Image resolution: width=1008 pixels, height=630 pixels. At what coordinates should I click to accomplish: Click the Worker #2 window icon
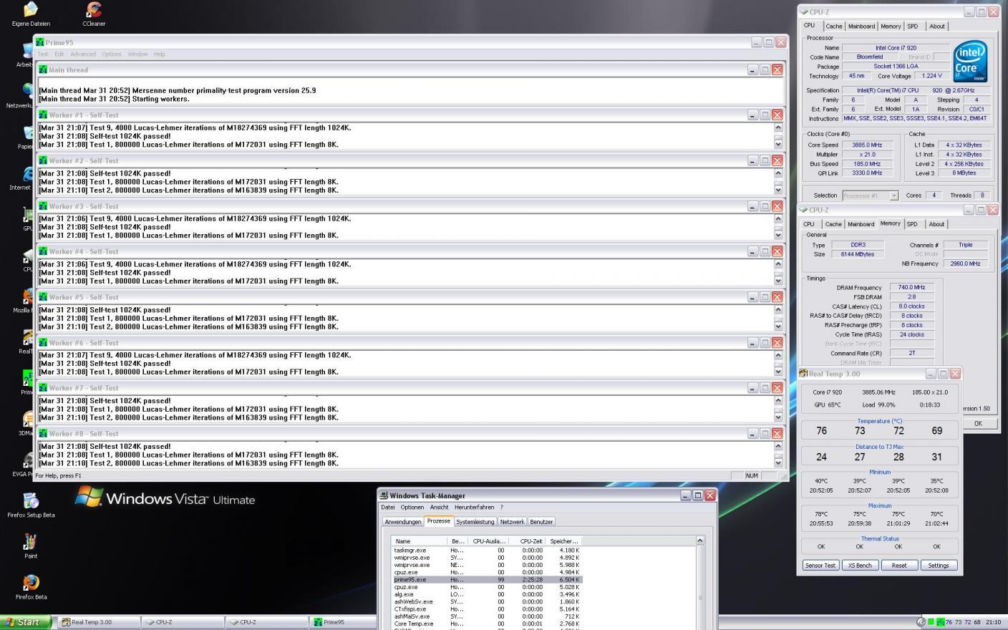click(43, 160)
